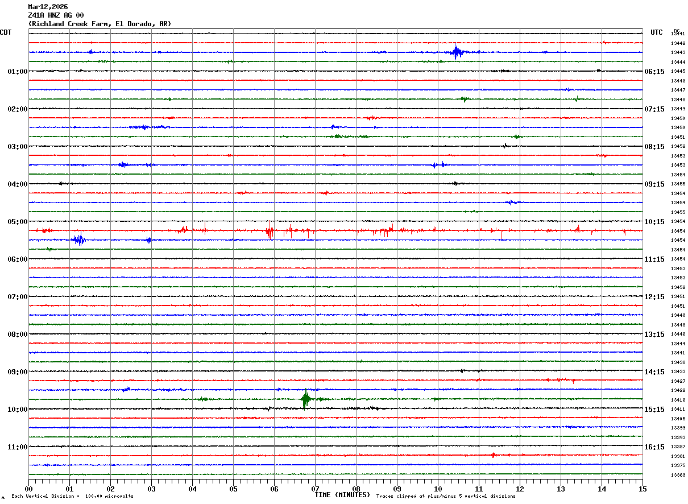Click the Traces clipped footnote
Viewport: 688px width, 504px height.
point(446,497)
